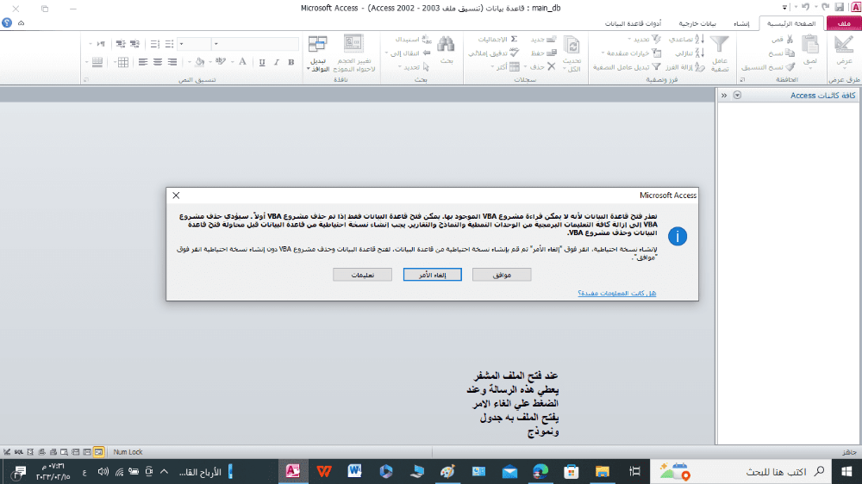Open the تحديد (Selection) filter dropdown
The width and height of the screenshot is (862, 484).
click(x=644, y=40)
